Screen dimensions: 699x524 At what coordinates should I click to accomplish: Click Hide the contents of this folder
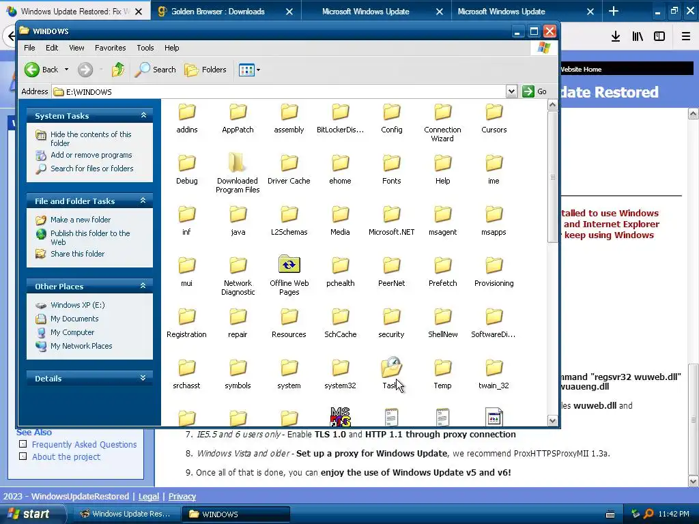91,139
